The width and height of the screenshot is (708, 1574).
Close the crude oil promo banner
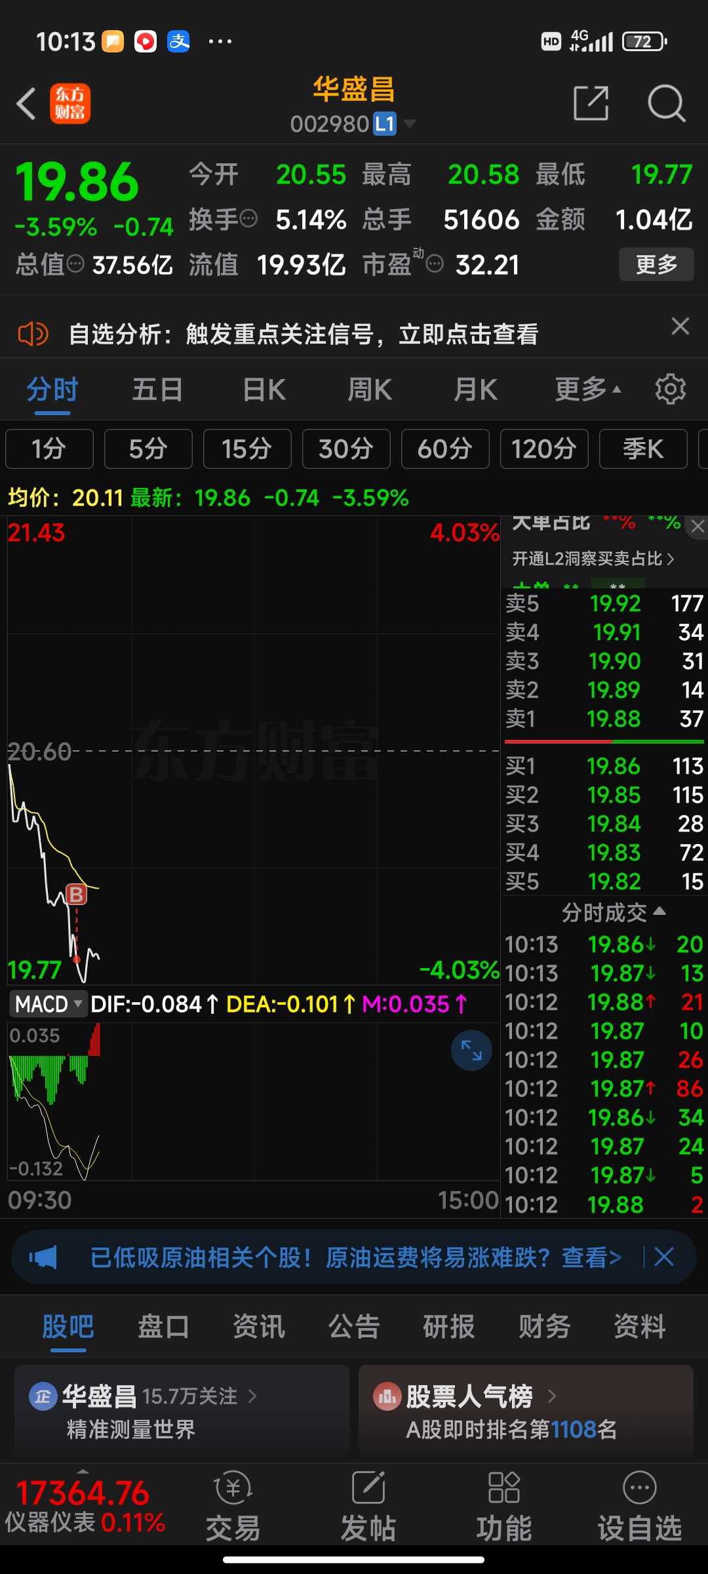(664, 1257)
